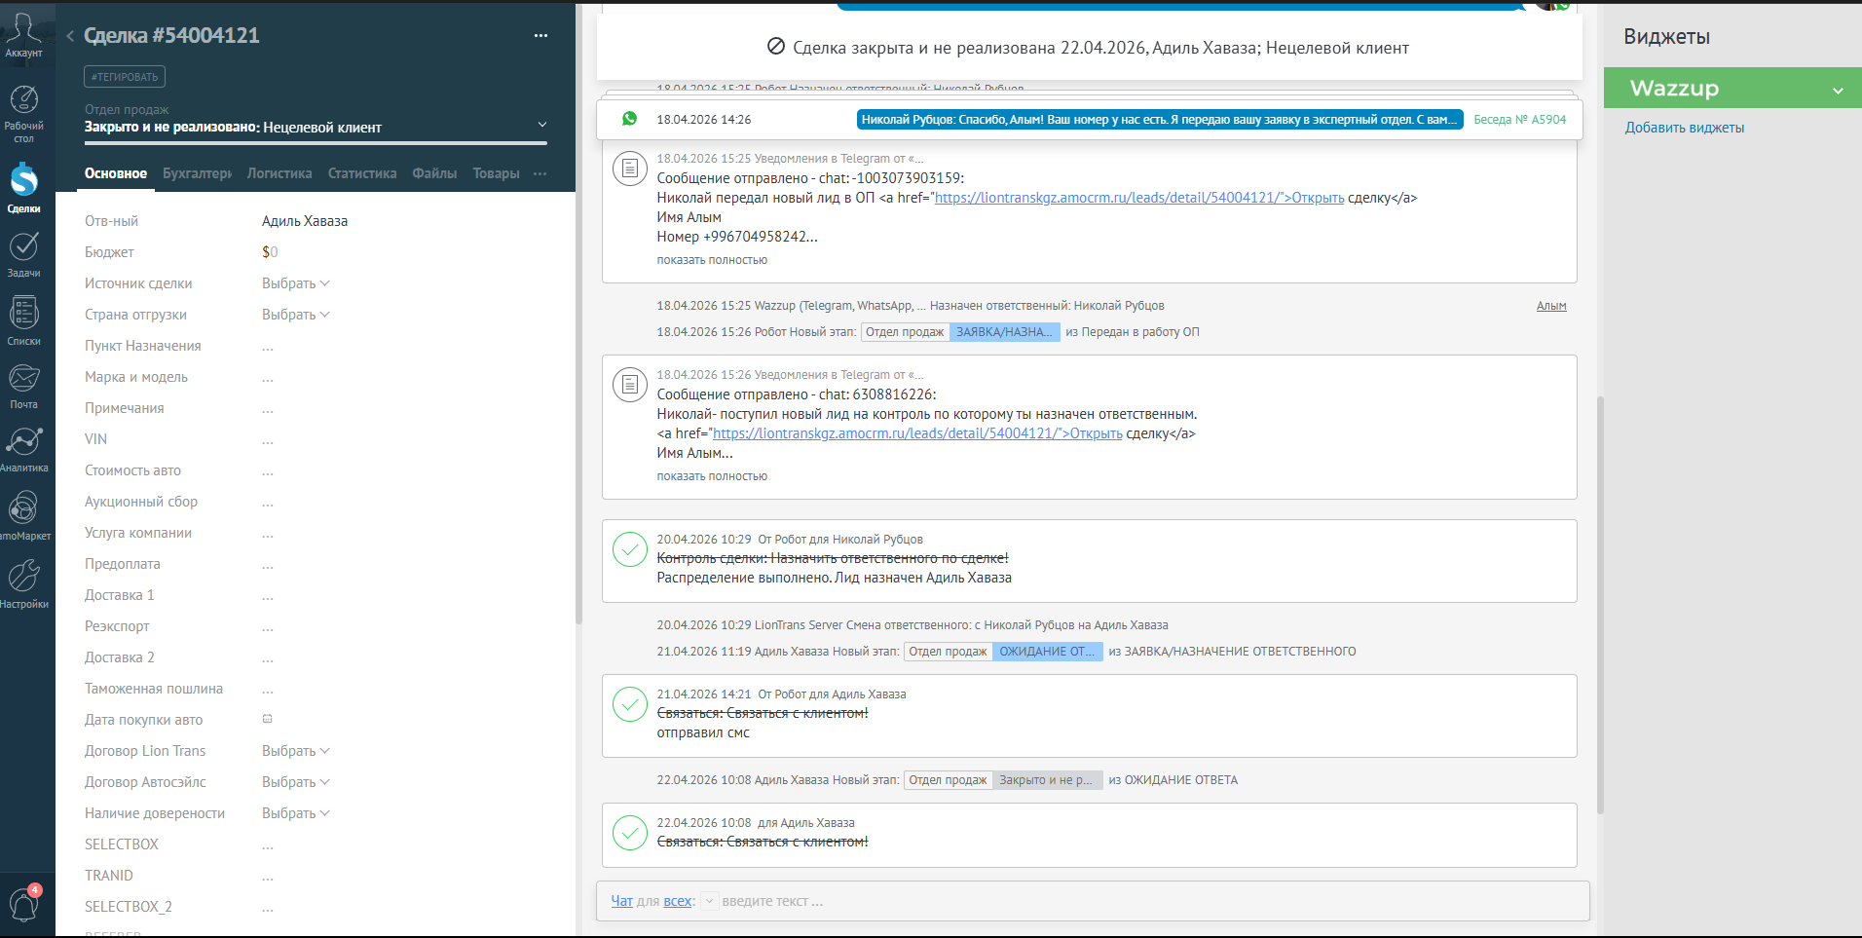
Task: Open the Страна отгрузки Выбрать dropdown
Action: coord(296,315)
